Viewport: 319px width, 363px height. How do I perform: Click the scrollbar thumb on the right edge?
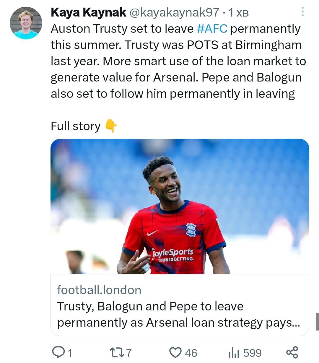(317, 321)
